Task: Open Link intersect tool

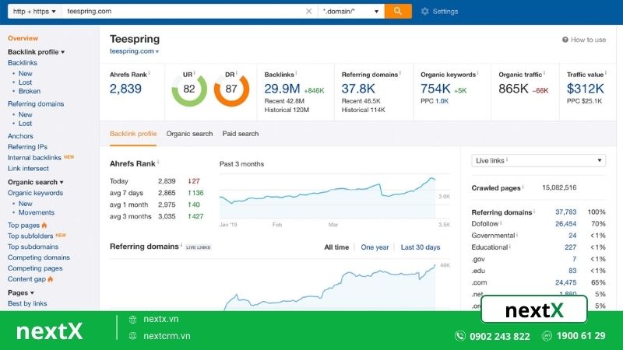Action: tap(28, 168)
